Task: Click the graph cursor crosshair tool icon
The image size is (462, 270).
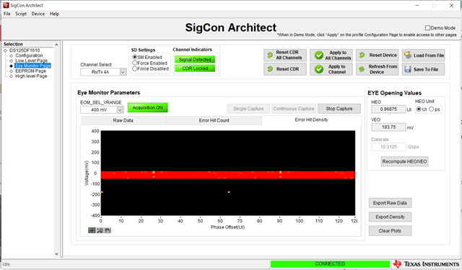Action: click(92, 230)
